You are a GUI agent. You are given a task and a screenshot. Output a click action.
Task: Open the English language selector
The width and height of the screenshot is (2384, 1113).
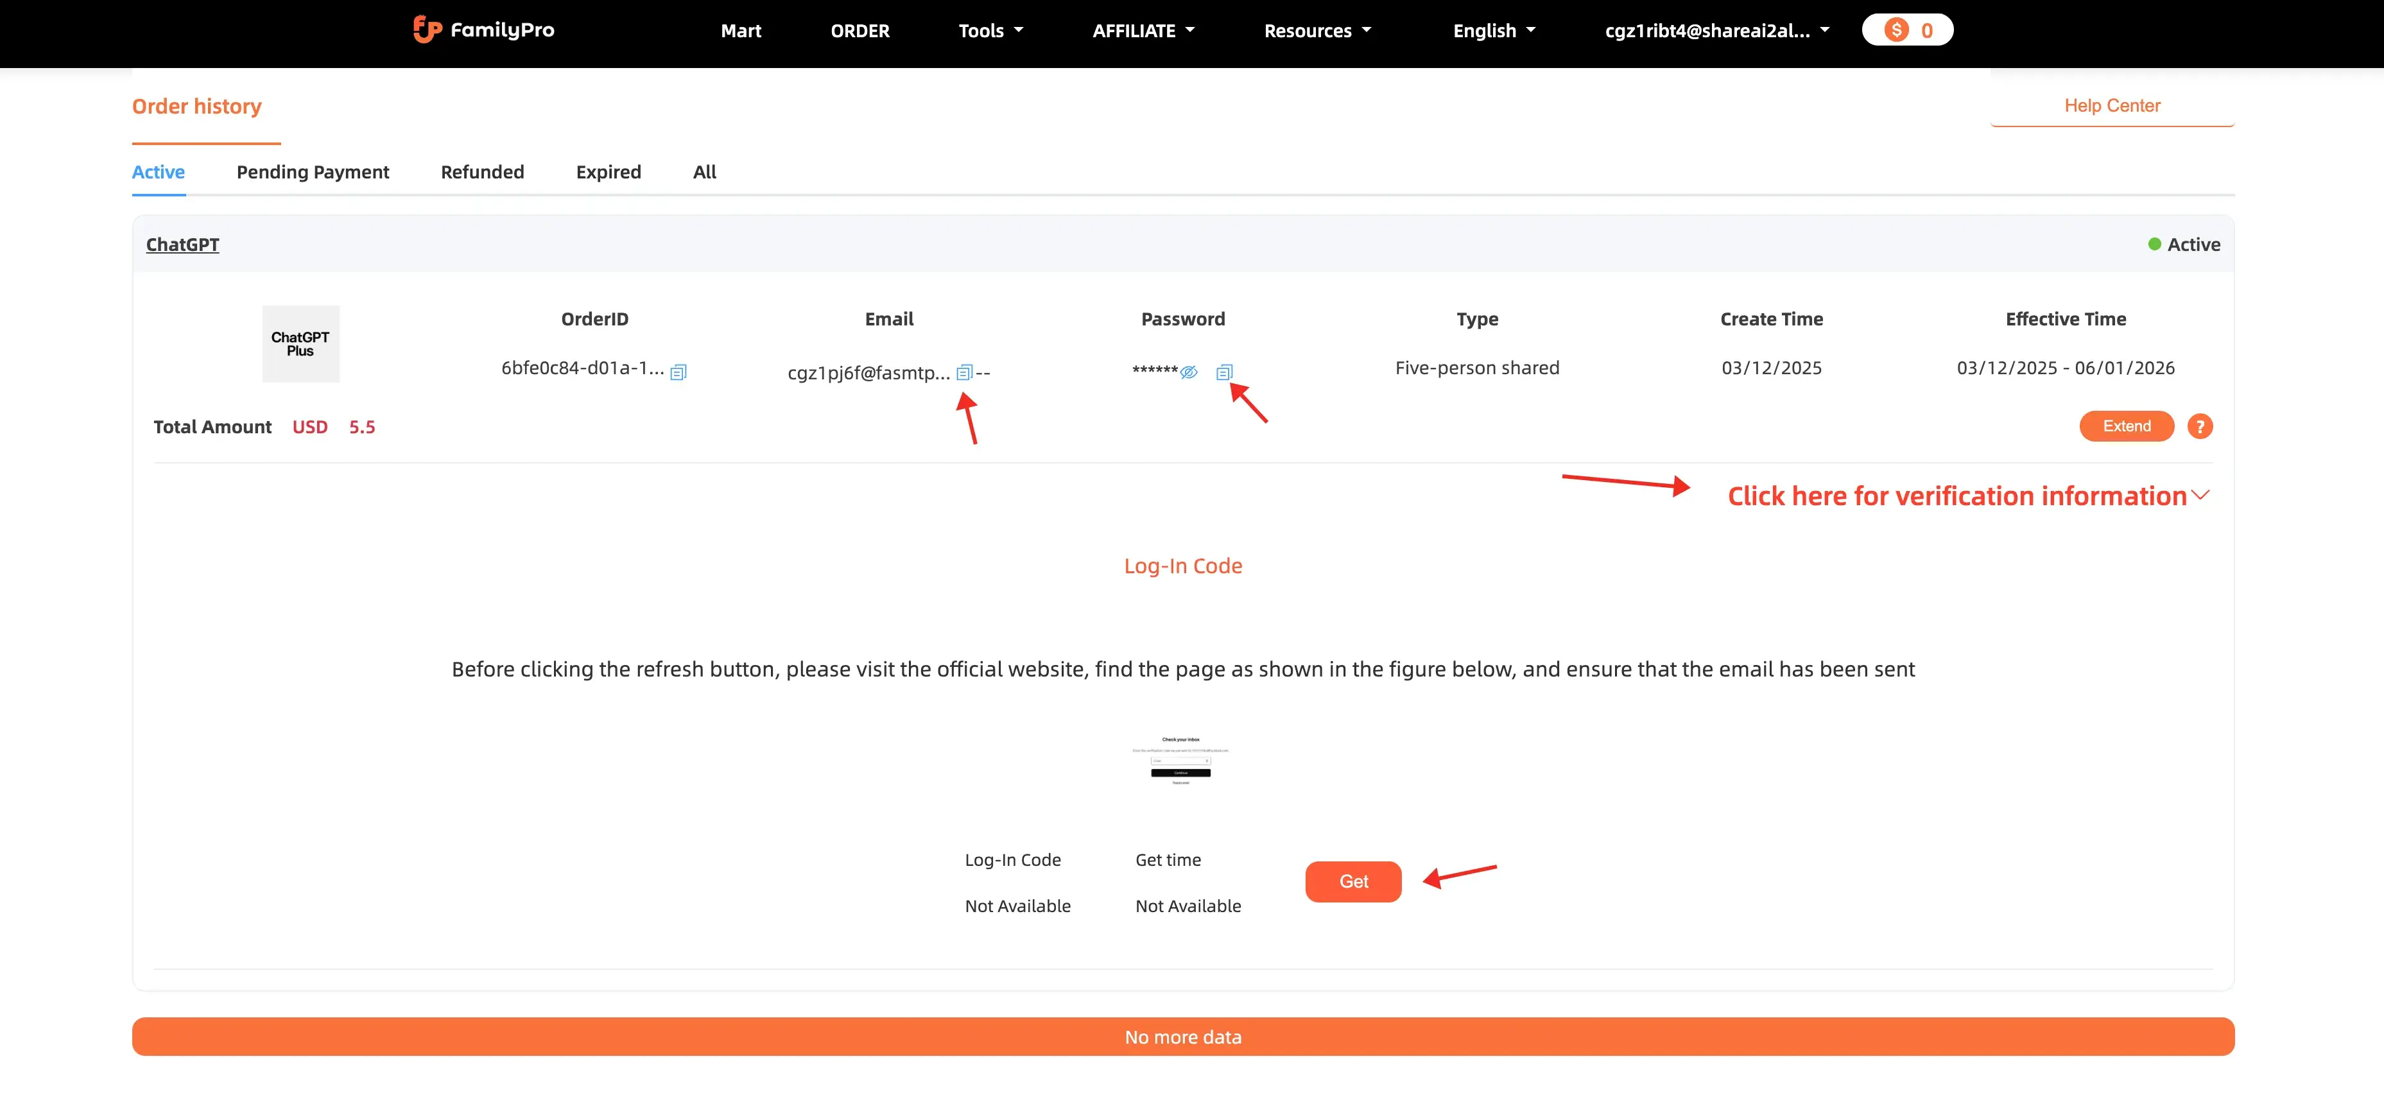point(1494,31)
